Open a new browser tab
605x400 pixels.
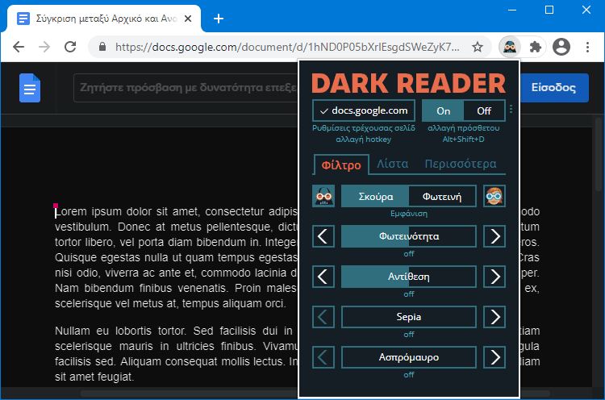click(x=219, y=19)
